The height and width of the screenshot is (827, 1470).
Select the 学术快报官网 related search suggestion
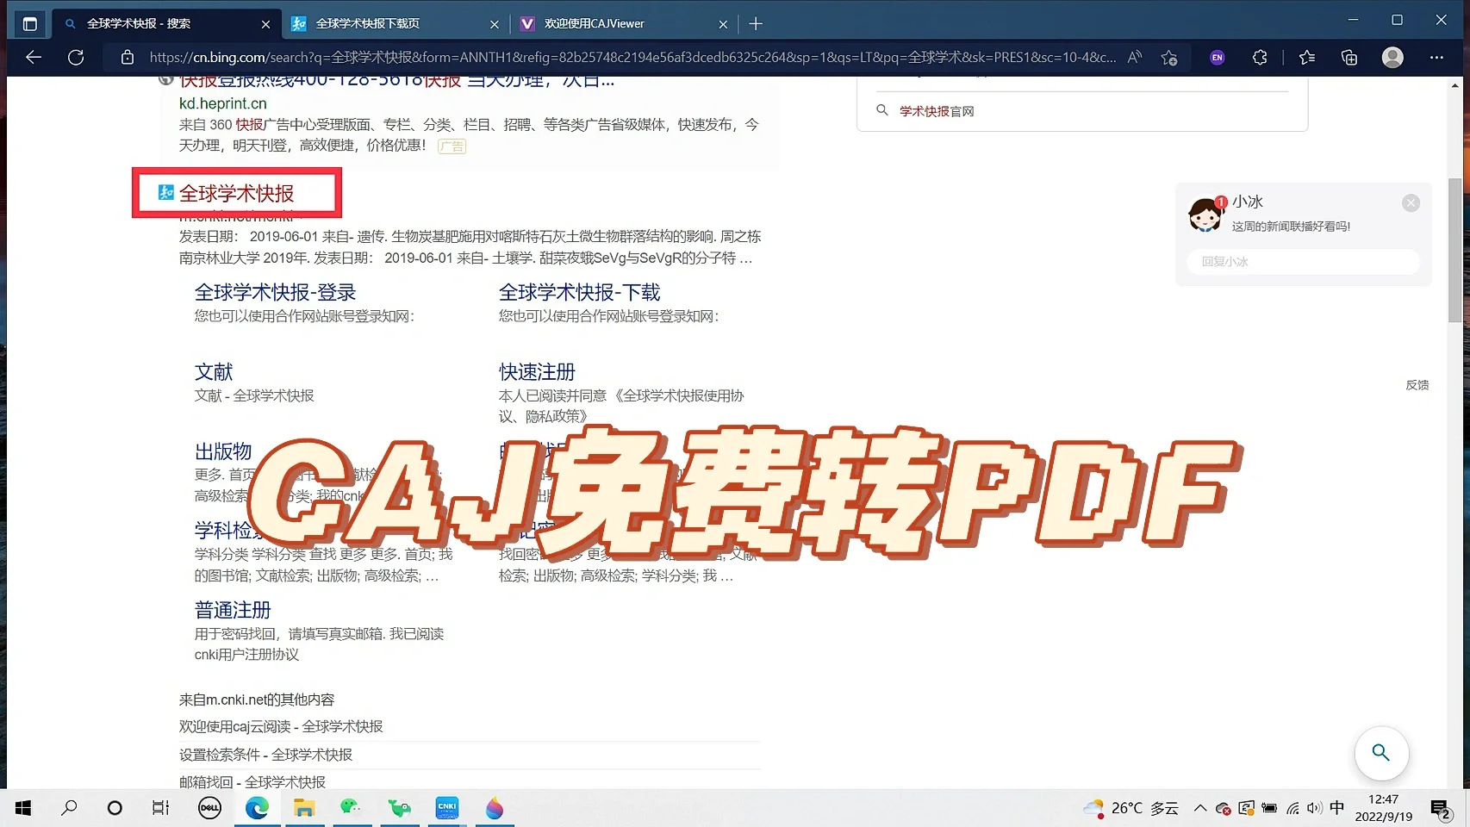coord(936,111)
